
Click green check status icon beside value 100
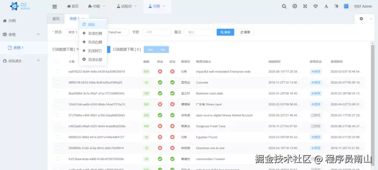click(160, 93)
